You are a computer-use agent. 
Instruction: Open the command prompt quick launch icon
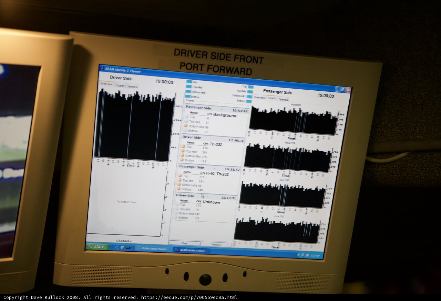[x=128, y=248]
